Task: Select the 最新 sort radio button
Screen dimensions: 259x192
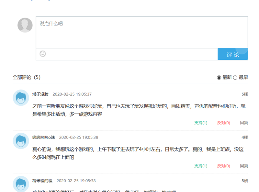Action: pyautogui.click(x=219, y=78)
